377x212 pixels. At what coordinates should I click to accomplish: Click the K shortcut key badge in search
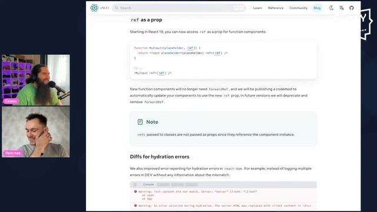[x=242, y=8]
